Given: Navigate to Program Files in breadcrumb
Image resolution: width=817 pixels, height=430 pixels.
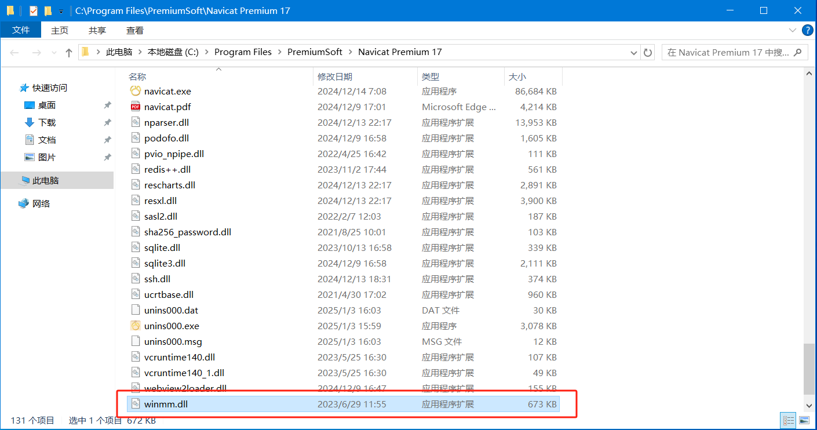Looking at the screenshot, I should 243,52.
